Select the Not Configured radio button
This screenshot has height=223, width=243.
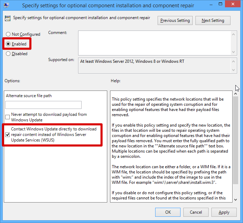pyautogui.click(x=8, y=34)
